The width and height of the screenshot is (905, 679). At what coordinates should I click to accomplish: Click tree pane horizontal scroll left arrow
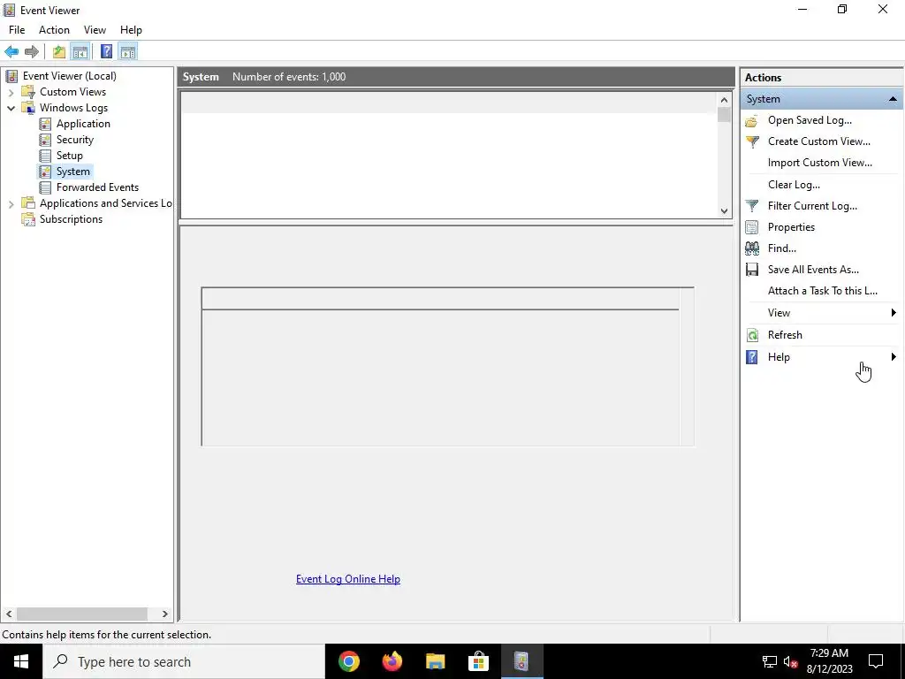click(x=9, y=614)
